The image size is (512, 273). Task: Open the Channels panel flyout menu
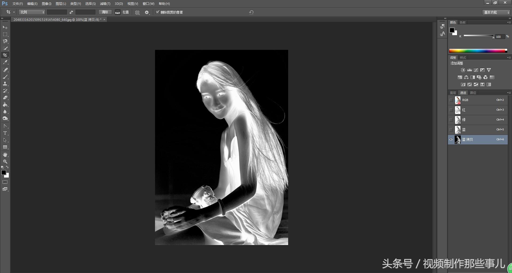pyautogui.click(x=509, y=93)
